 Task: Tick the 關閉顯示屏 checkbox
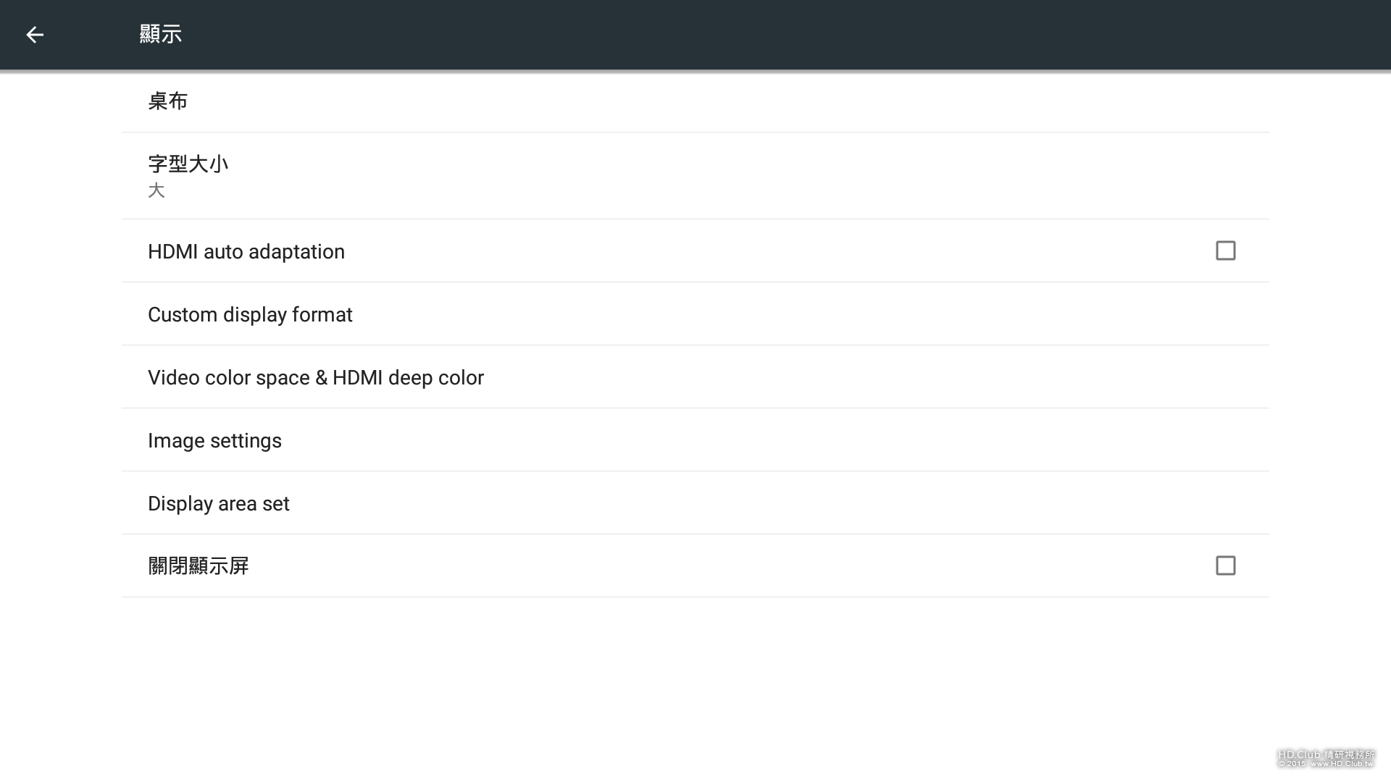[1225, 566]
